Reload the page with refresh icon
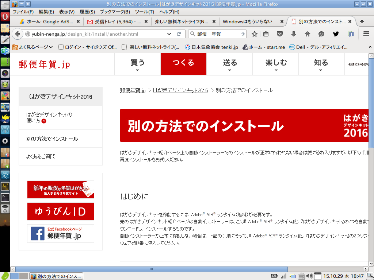The image size is (374, 280). [179, 34]
